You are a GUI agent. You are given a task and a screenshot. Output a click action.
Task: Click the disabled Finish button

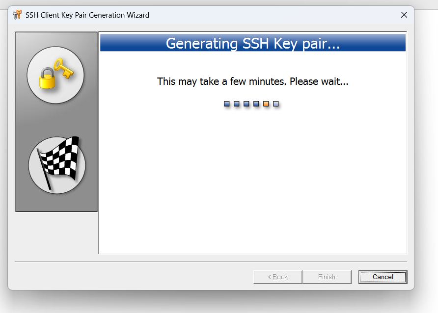327,277
